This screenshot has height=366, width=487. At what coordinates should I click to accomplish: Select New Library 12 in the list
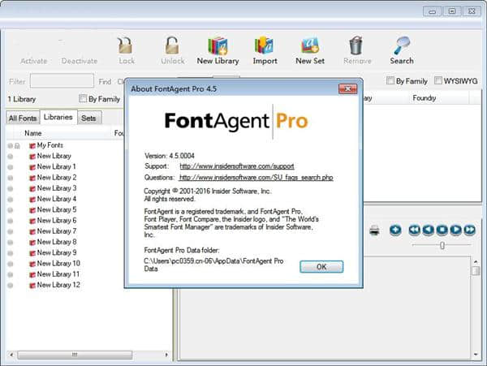pyautogui.click(x=58, y=285)
